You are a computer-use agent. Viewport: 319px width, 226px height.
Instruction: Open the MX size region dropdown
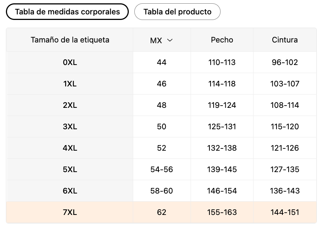161,40
